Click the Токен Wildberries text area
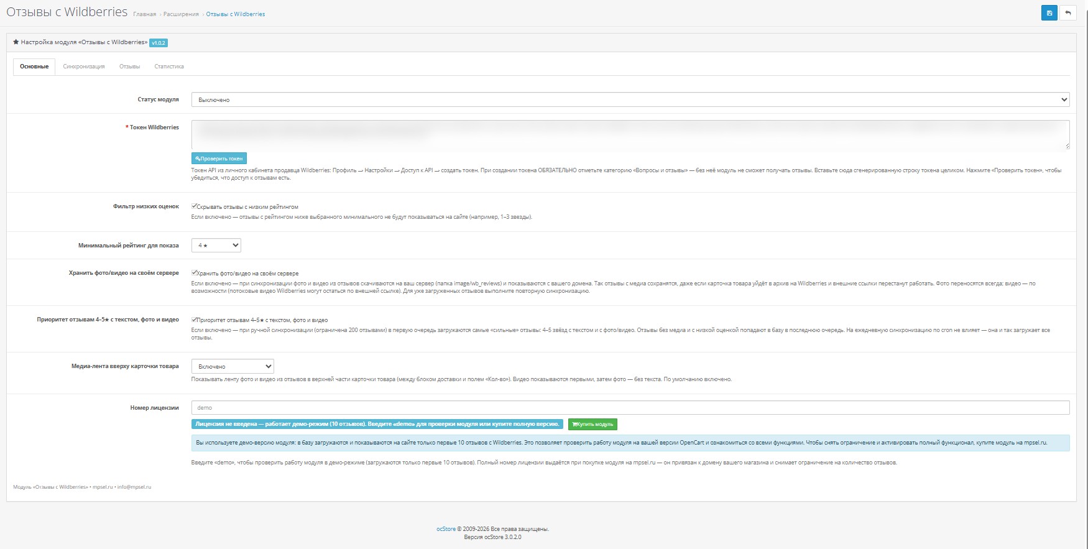The height and width of the screenshot is (549, 1088). (x=630, y=135)
